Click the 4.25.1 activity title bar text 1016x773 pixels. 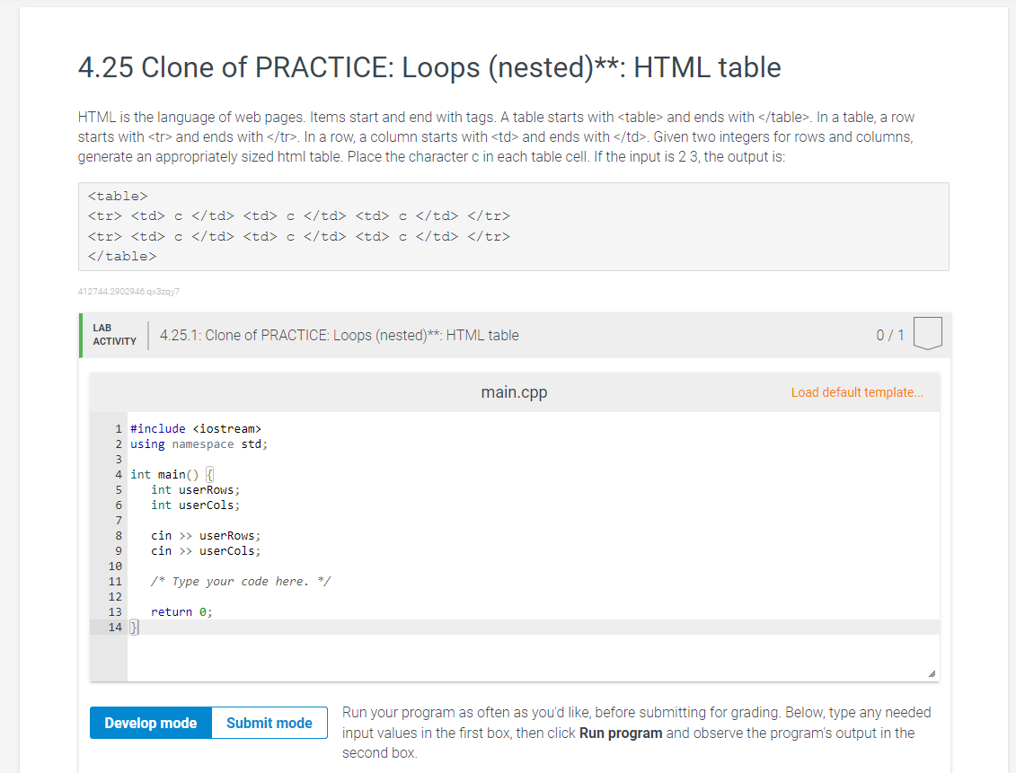pos(339,335)
